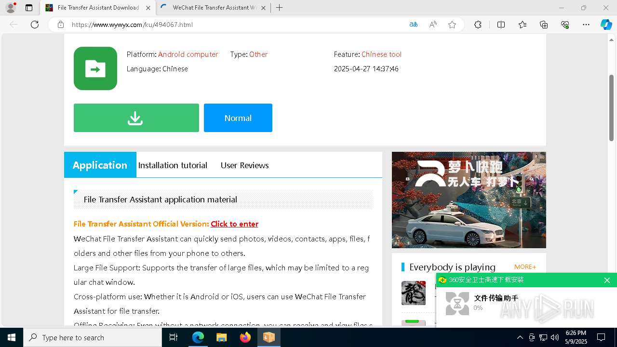Image resolution: width=617 pixels, height=347 pixels.
Task: Open the Favorites list
Action: pos(523,25)
